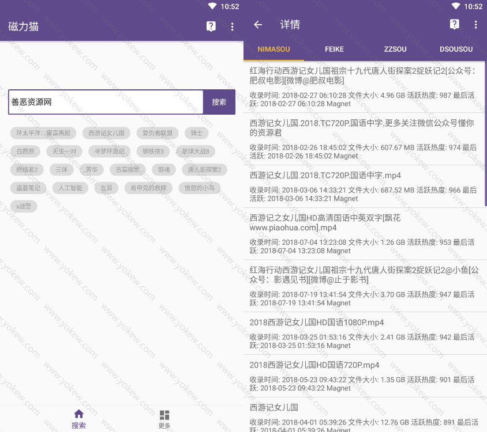Tap the help icon in the 详情 header

click(x=455, y=24)
